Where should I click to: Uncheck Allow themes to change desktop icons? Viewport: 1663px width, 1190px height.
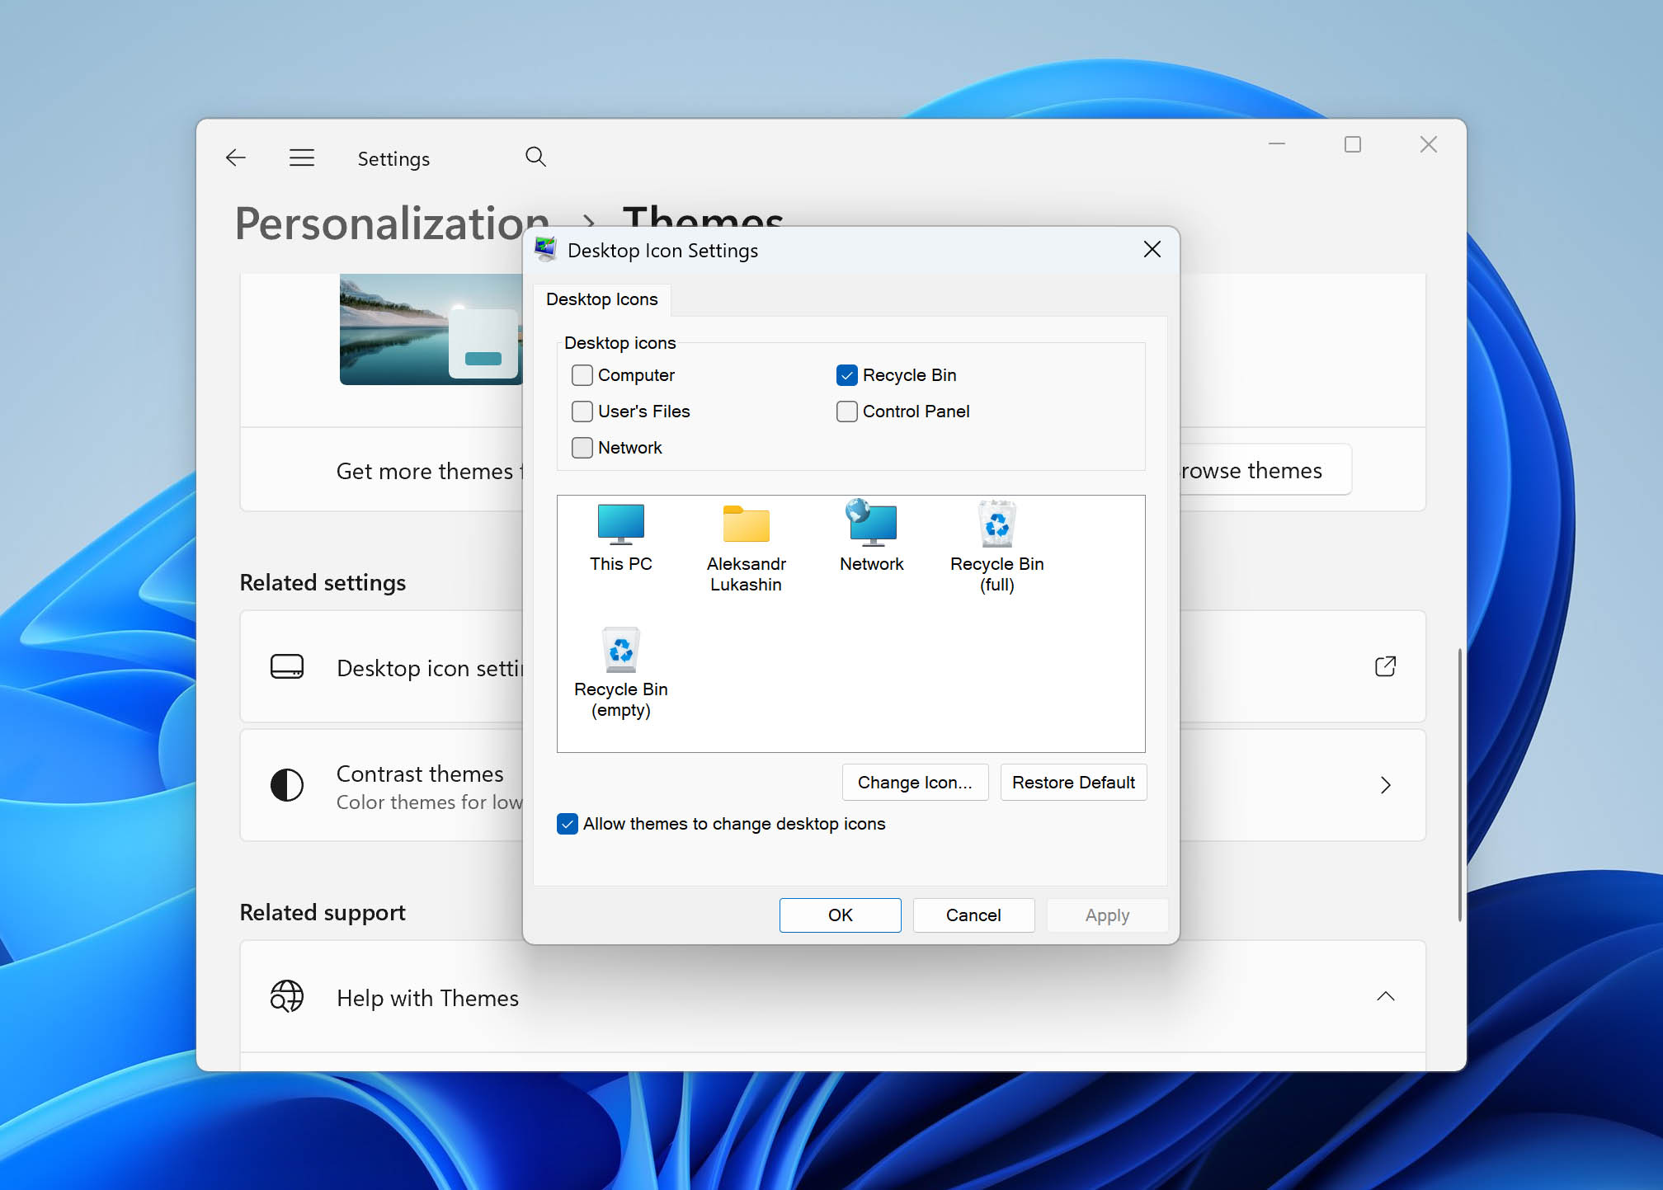pyautogui.click(x=567, y=823)
